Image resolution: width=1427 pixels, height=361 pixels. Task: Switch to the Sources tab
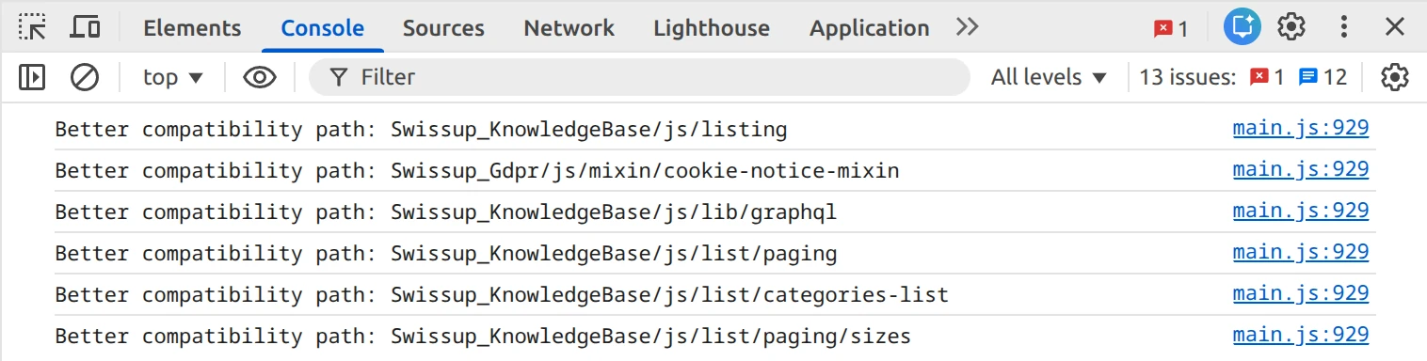point(443,28)
